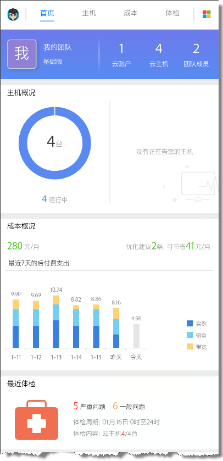Toggle the 磁盘 legend swatch

tap(190, 335)
